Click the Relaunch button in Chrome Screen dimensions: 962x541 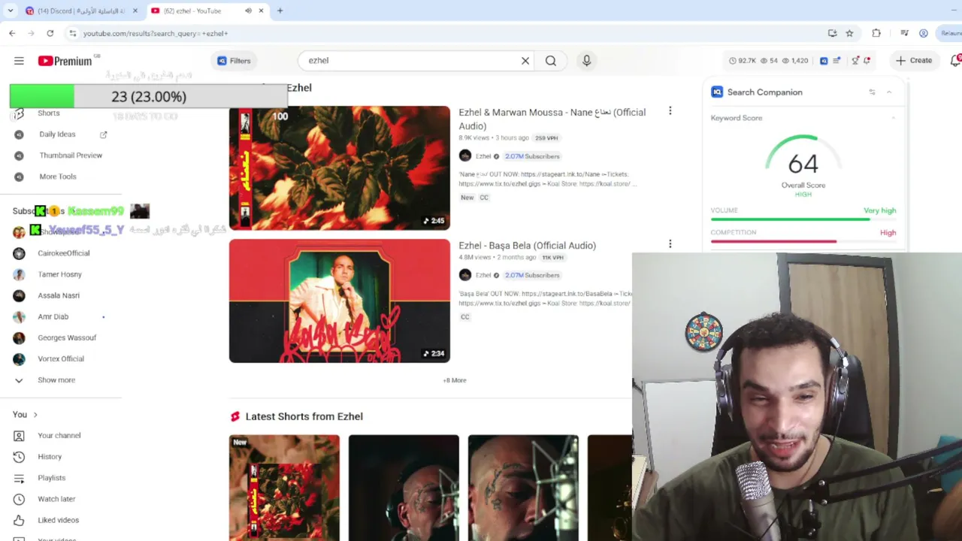click(950, 33)
